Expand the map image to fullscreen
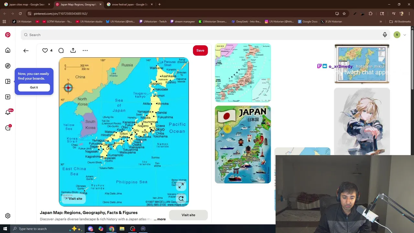The height and width of the screenshot is (233, 414). (x=181, y=186)
